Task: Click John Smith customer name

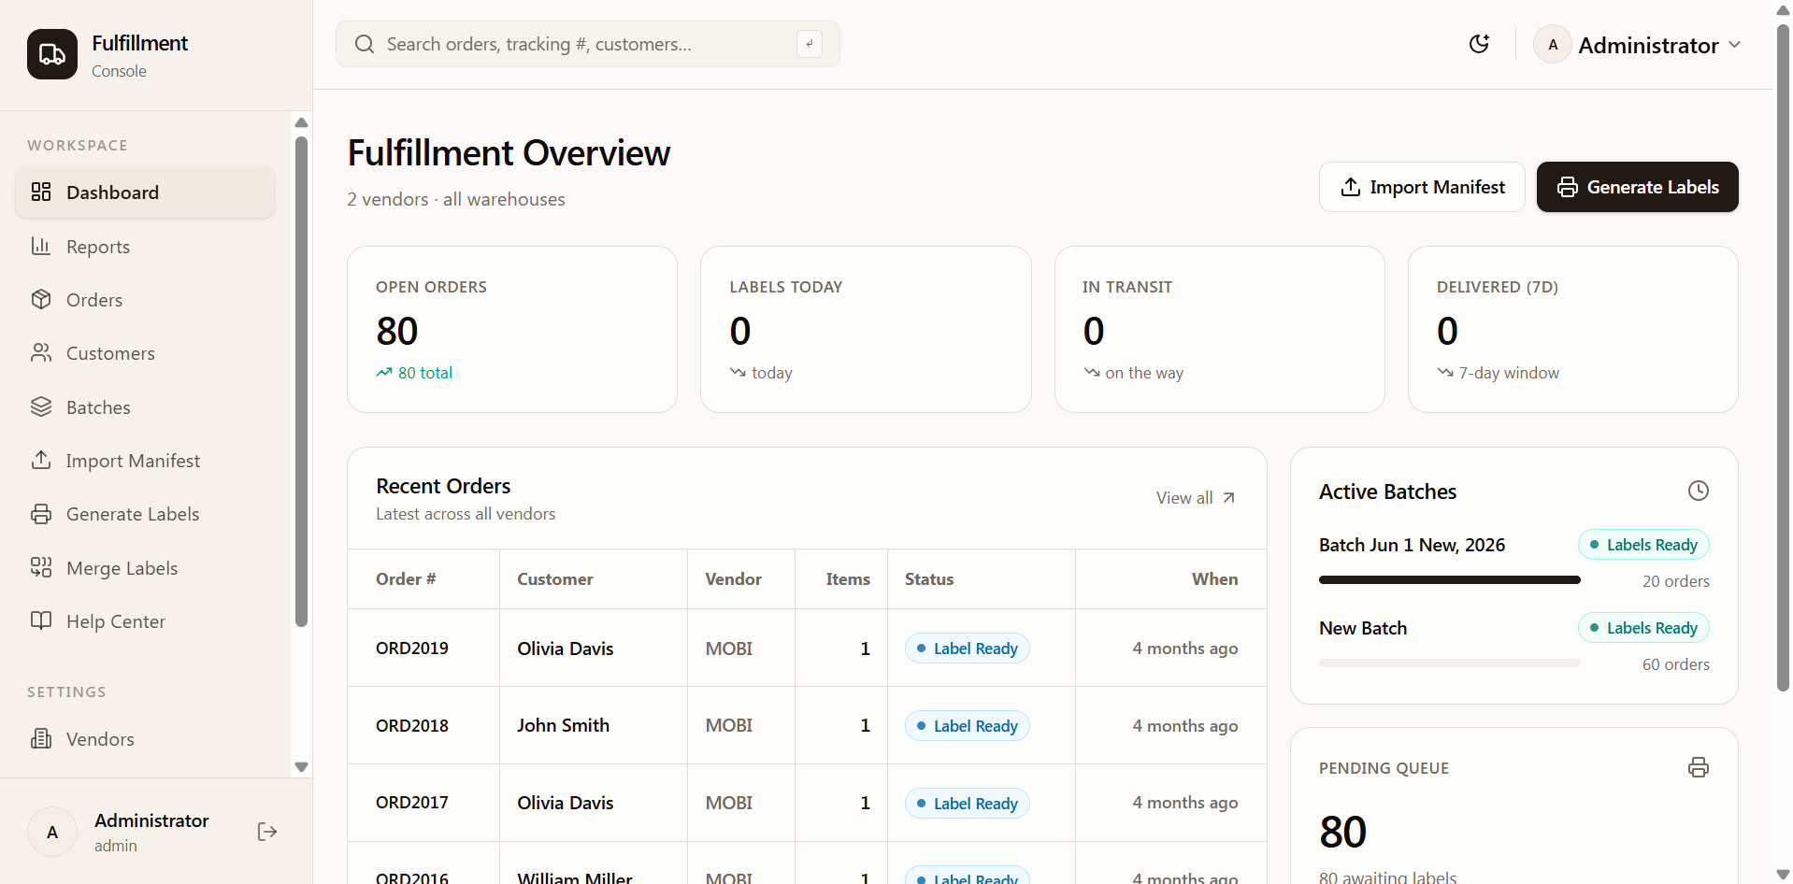Action: pos(563,726)
